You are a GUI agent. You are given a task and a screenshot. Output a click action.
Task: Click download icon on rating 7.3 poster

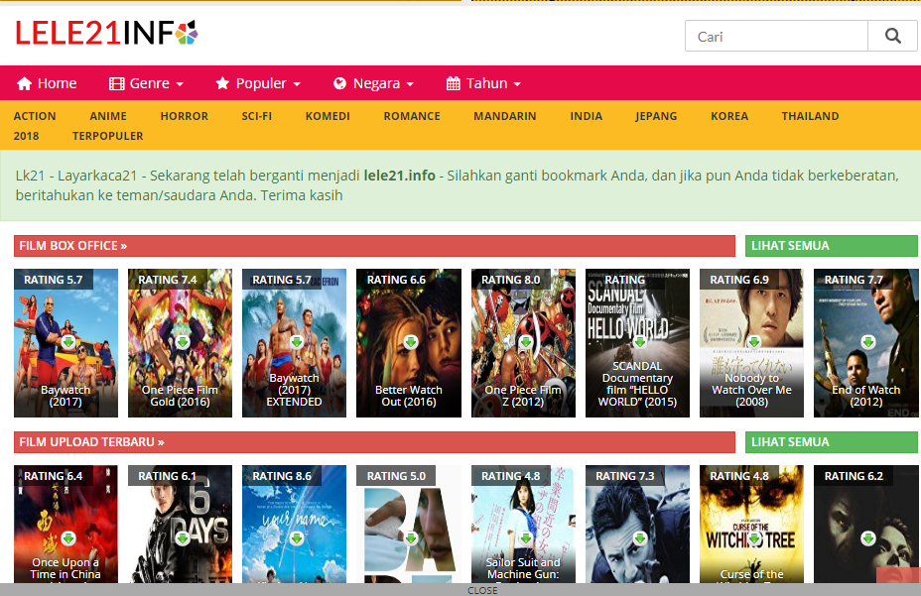[x=640, y=537]
